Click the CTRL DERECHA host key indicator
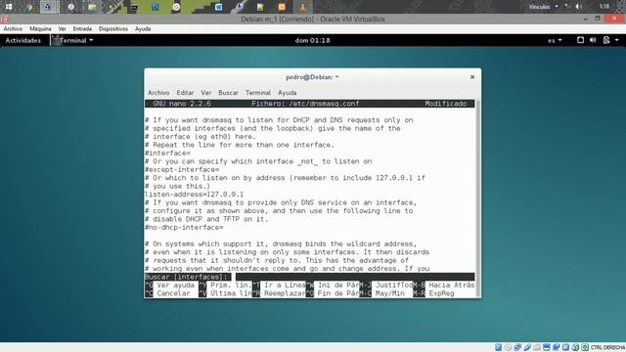Image resolution: width=626 pixels, height=352 pixels. pyautogui.click(x=607, y=348)
